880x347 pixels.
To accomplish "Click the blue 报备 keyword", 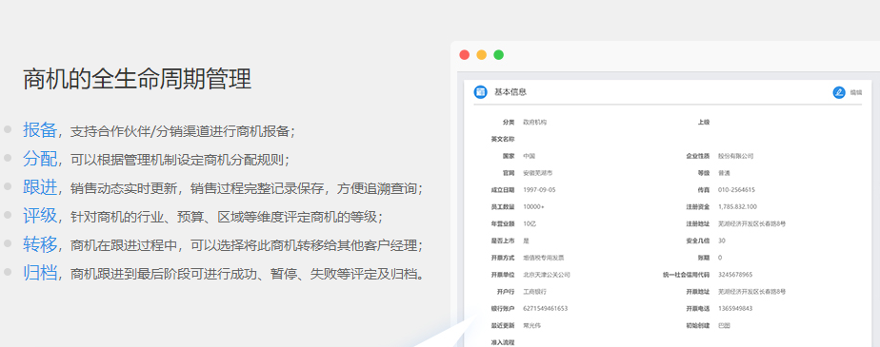I will point(40,130).
